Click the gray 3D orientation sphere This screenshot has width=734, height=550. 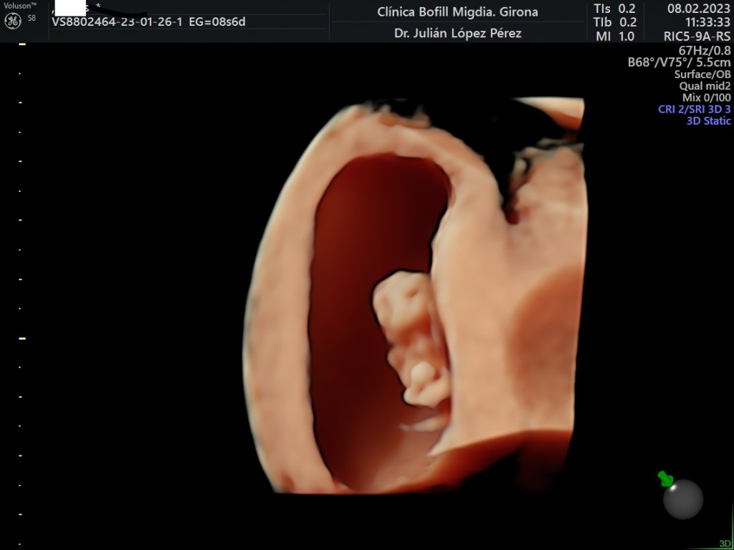click(682, 499)
